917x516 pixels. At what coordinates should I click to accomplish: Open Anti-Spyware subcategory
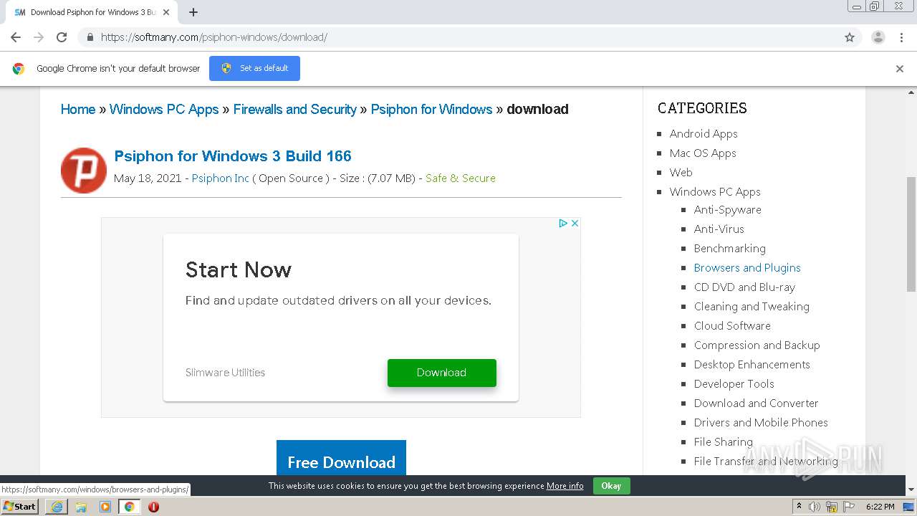point(727,210)
